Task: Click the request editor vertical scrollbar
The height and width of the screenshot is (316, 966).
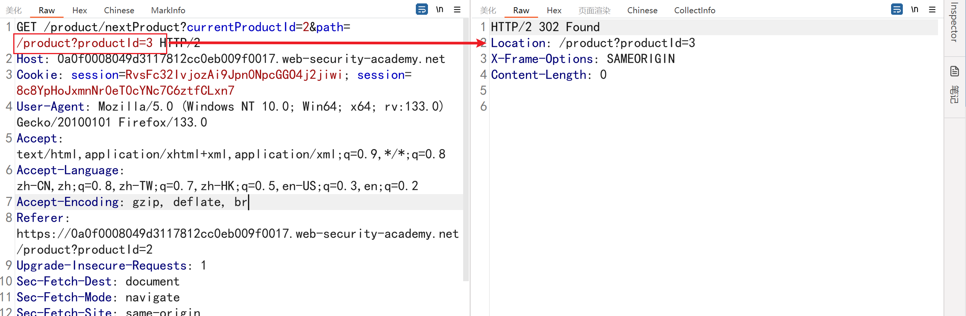Action: 466,151
